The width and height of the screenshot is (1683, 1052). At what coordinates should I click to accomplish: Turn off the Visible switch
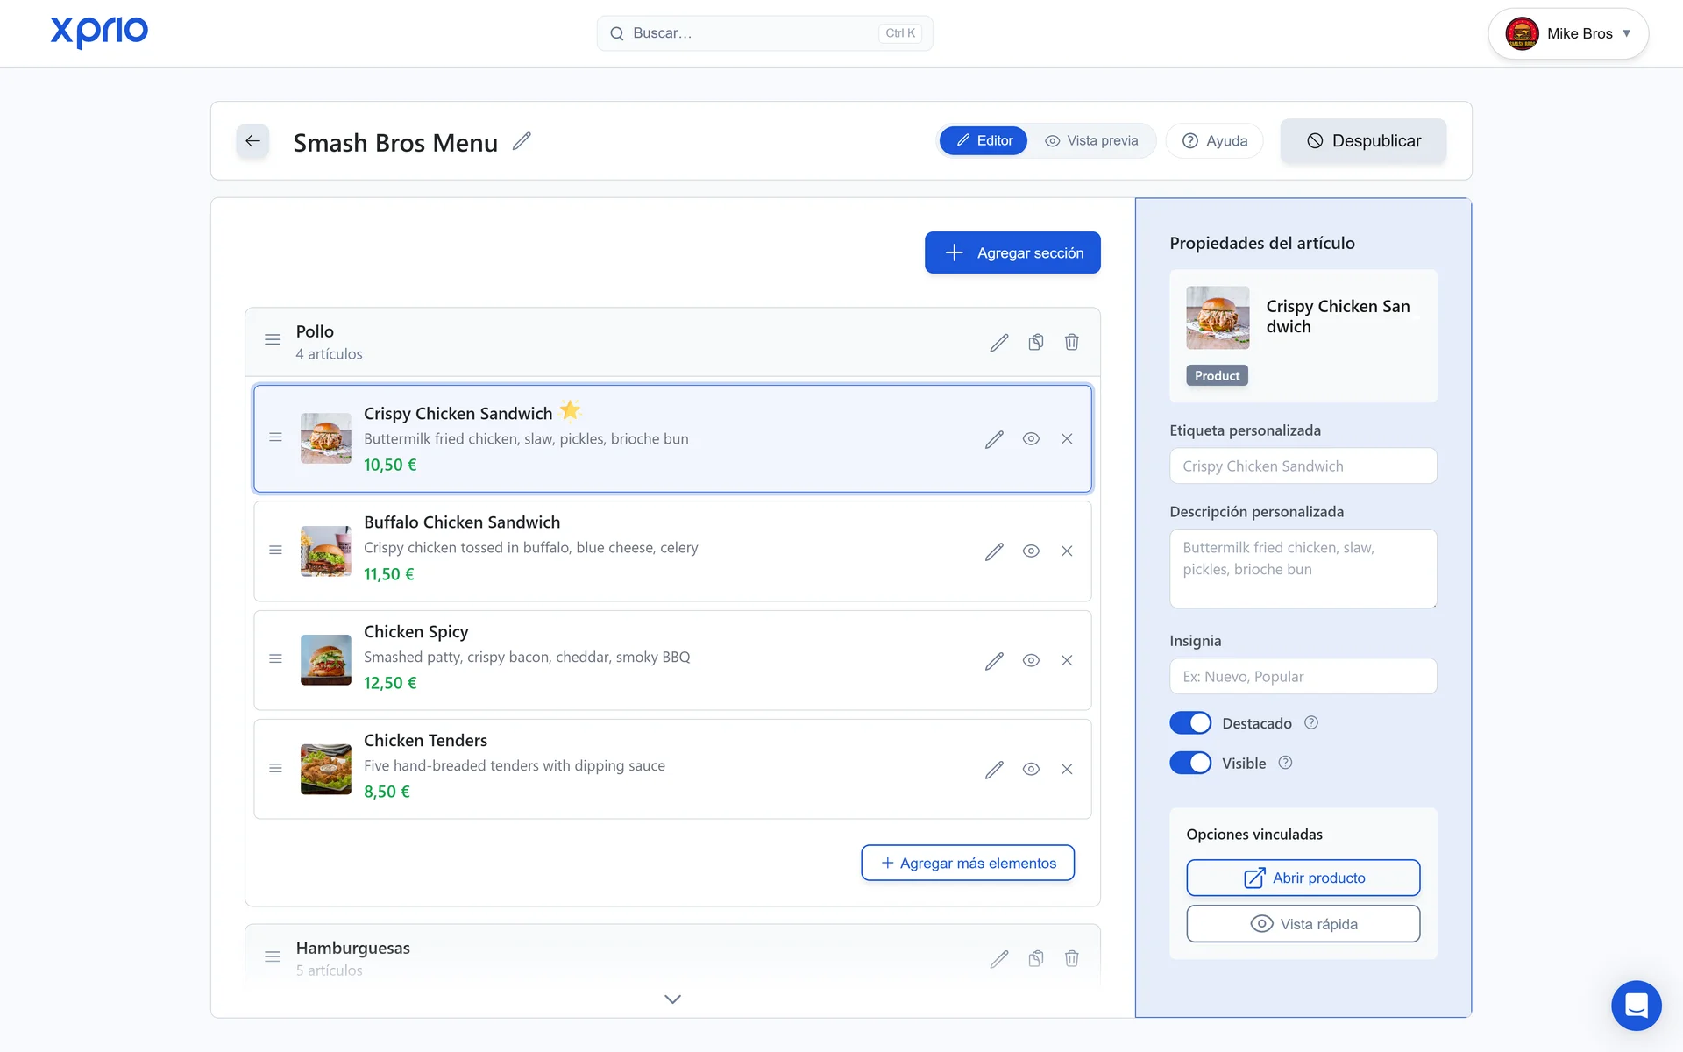1190,763
